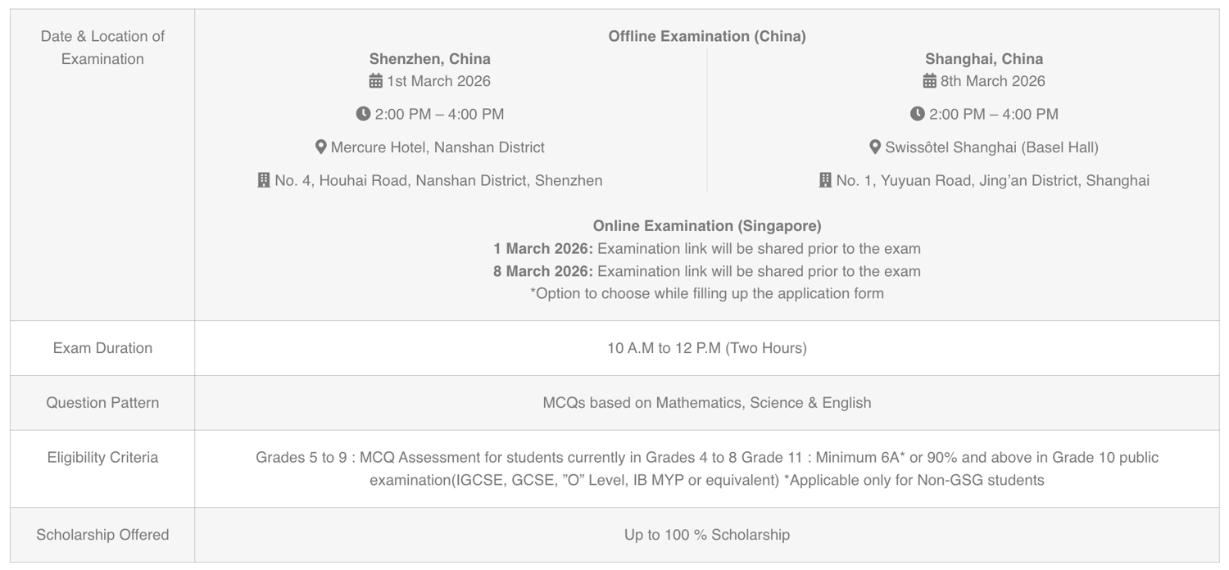The height and width of the screenshot is (570, 1229).
Task: Click the 8 March 2026 online exam line
Action: coord(707,271)
